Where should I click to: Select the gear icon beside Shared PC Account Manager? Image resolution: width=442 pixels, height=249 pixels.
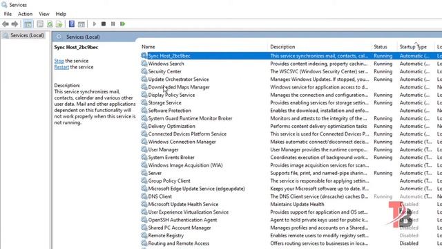coord(144,228)
